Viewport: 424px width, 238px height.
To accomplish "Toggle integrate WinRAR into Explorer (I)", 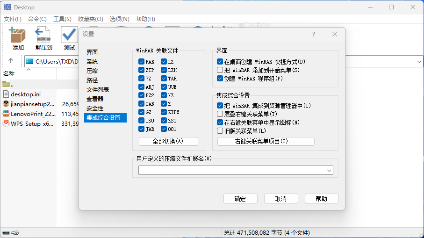I will 220,106.
